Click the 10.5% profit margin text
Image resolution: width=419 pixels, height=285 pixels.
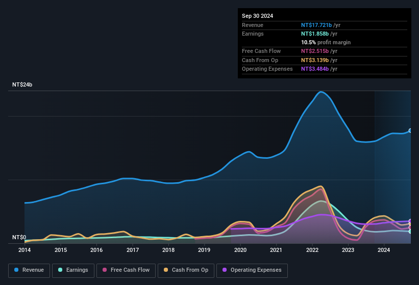(x=326, y=42)
